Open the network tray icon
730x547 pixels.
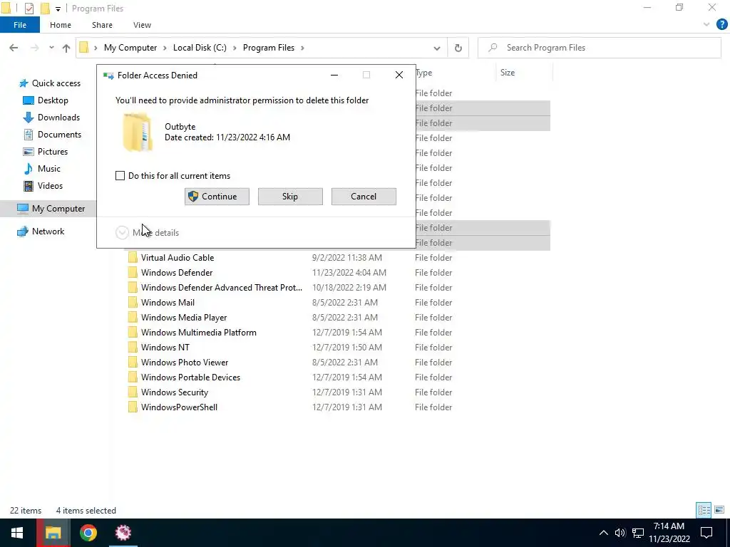pyautogui.click(x=638, y=533)
